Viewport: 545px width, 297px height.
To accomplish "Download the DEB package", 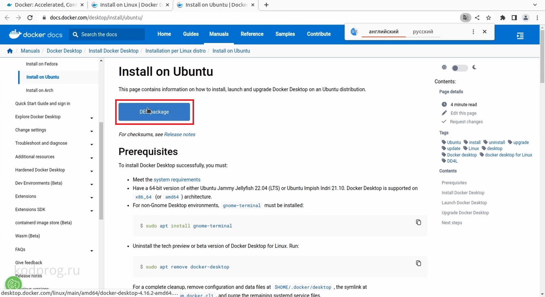I will tap(154, 112).
